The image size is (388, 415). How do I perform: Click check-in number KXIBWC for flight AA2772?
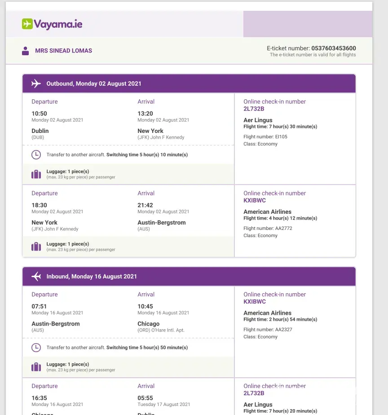point(255,200)
